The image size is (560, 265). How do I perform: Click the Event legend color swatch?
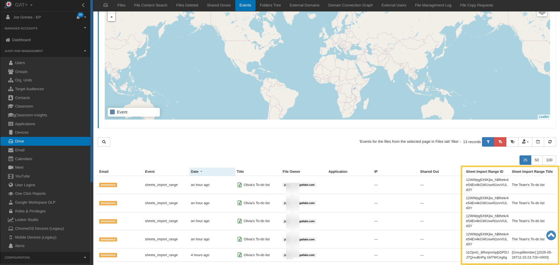pos(112,112)
